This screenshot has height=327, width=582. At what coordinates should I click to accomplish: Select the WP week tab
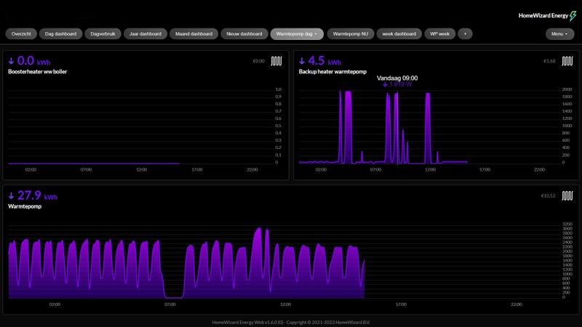[x=439, y=33]
